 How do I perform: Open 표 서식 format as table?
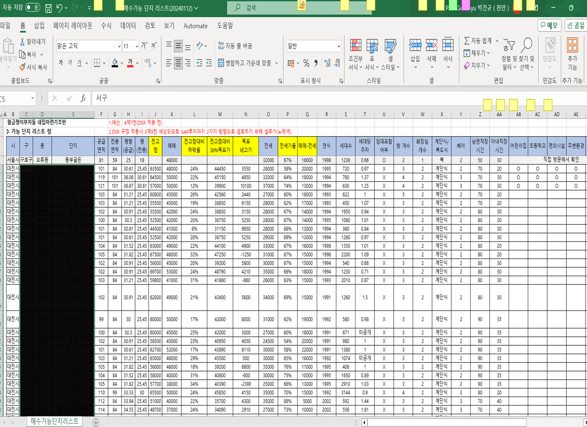pos(372,54)
